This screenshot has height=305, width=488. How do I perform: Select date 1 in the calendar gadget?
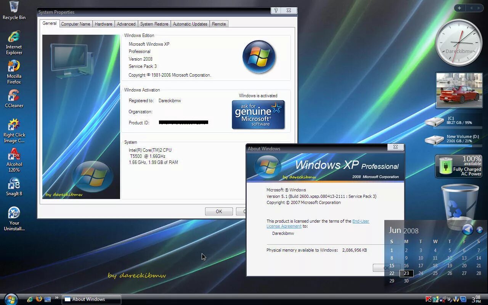tap(392, 250)
